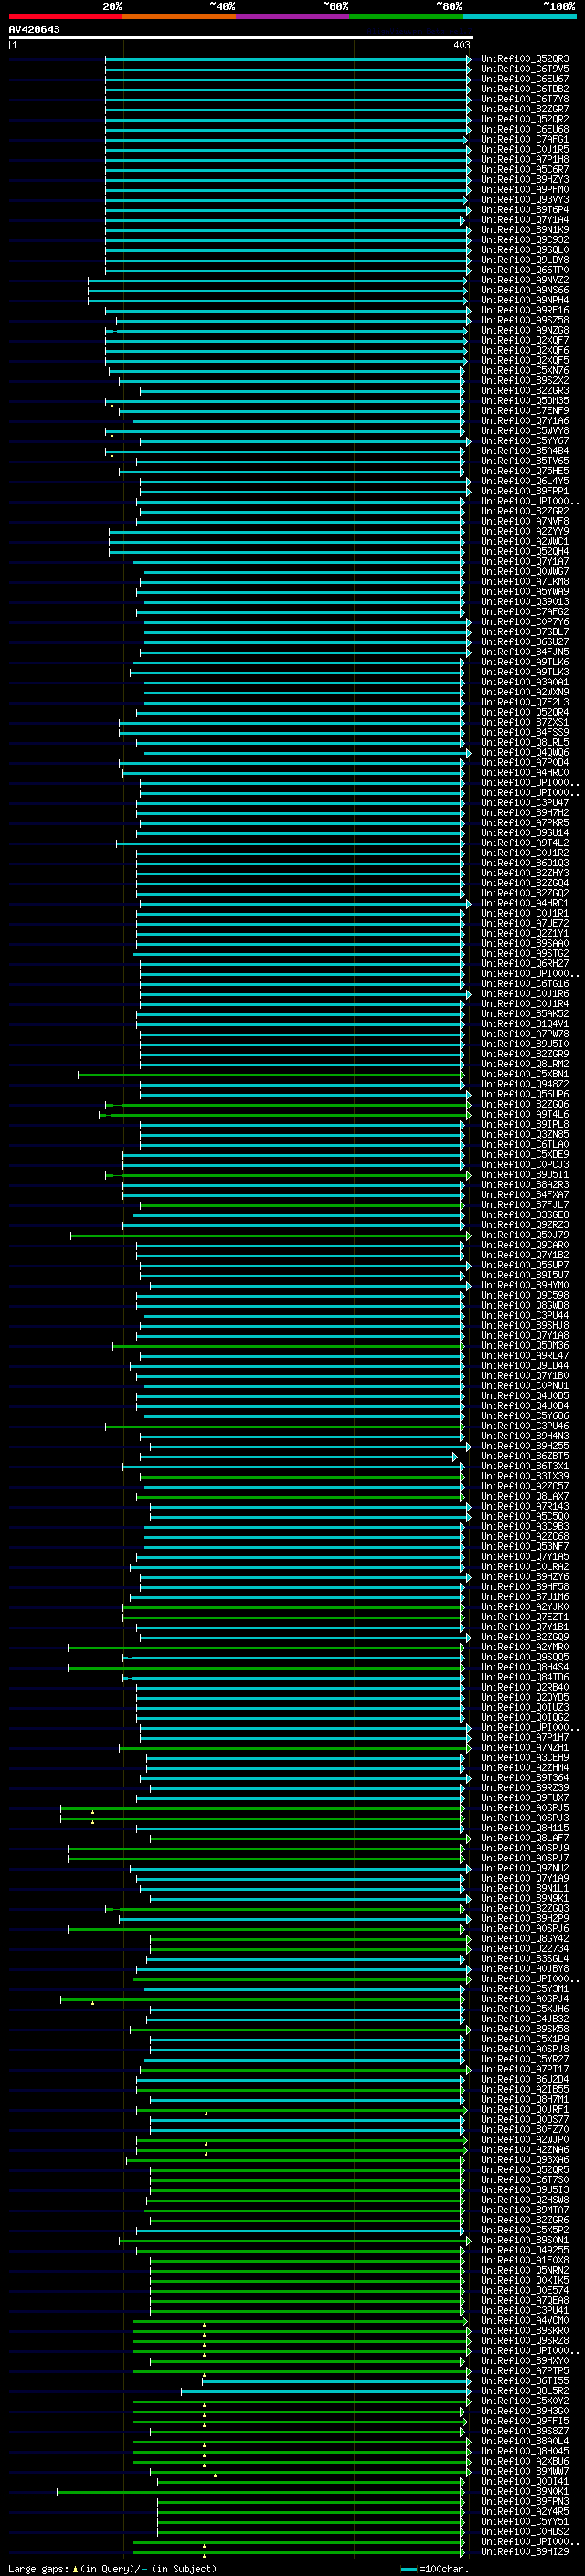Image resolution: width=585 pixels, height=2576 pixels.
Task: Select UniRef100_A9T4L6 label
Action: [524, 1115]
